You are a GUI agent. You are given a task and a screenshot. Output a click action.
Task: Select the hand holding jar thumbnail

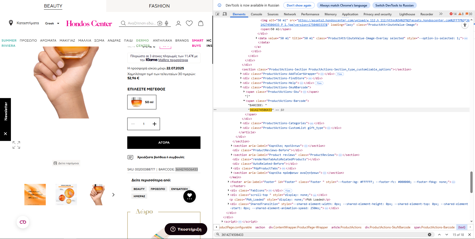click(97, 195)
